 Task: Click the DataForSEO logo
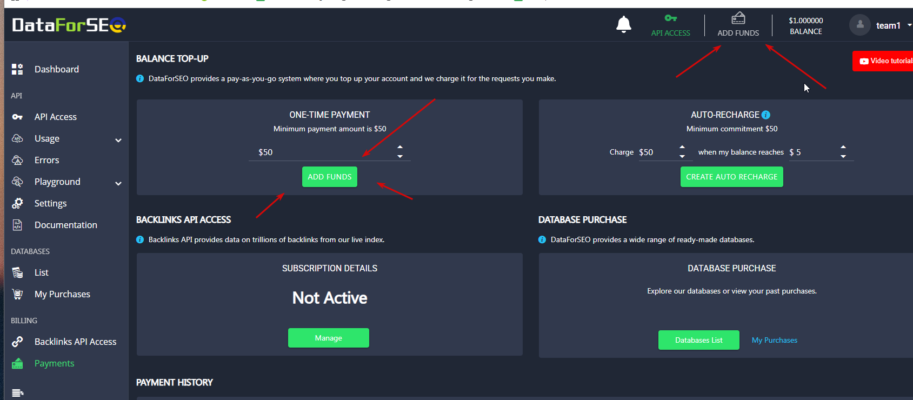[69, 25]
